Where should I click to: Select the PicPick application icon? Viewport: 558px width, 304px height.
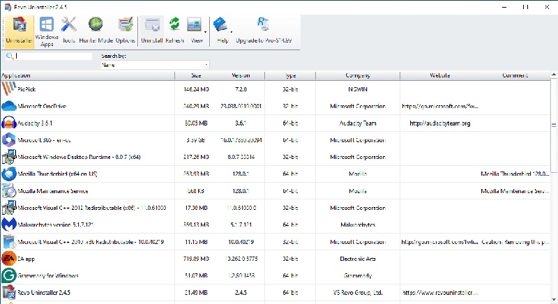tap(8, 89)
